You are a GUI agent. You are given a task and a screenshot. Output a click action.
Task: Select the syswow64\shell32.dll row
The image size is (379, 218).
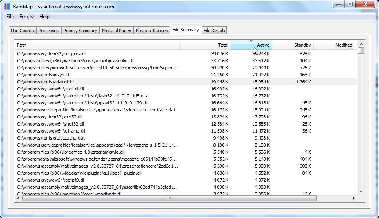tap(186, 124)
